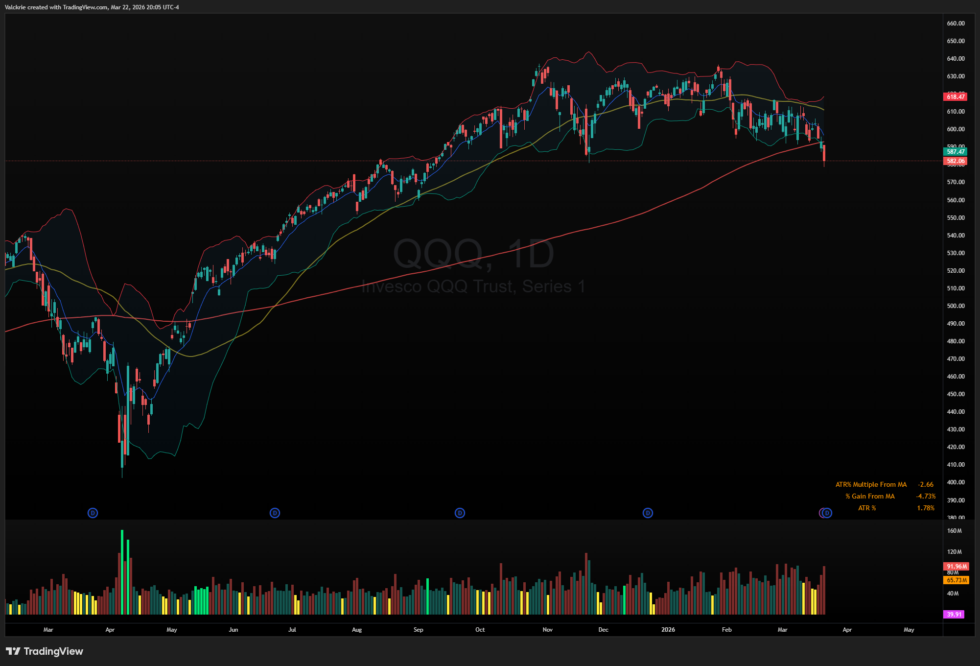
Task: Click the QQQ, 1D watermark text
Action: 473,254
